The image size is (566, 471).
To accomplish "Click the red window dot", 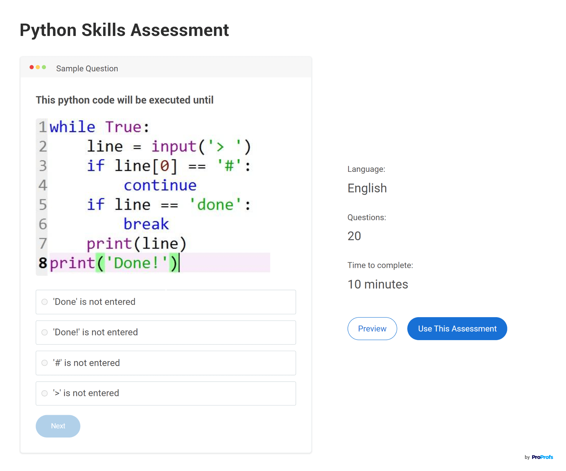I will pos(32,67).
